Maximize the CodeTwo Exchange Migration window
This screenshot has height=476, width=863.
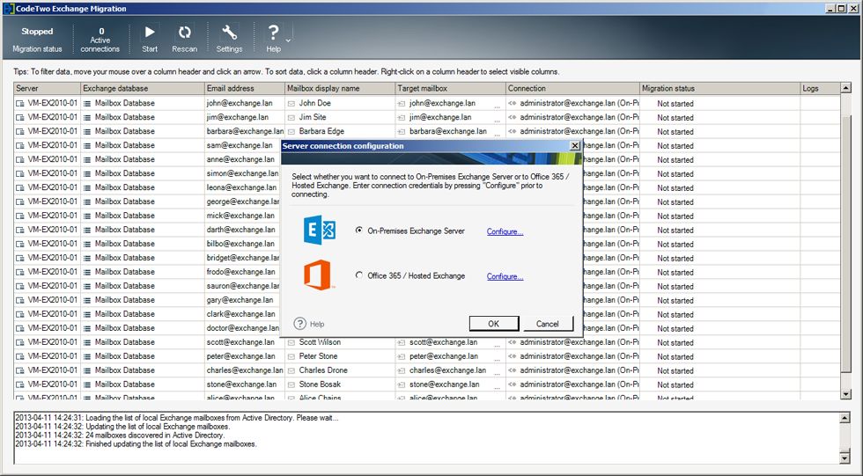point(842,8)
